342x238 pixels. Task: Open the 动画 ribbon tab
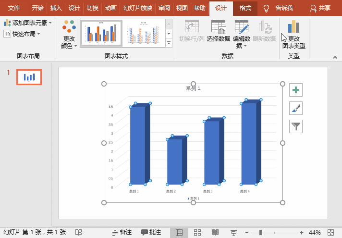point(111,8)
